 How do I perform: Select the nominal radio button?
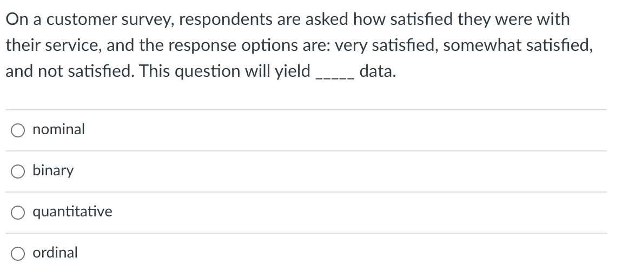pos(18,130)
